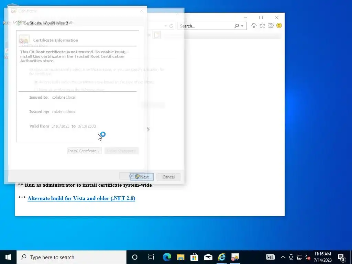Open the notification center icon
The width and height of the screenshot is (352, 264).
coord(341,257)
